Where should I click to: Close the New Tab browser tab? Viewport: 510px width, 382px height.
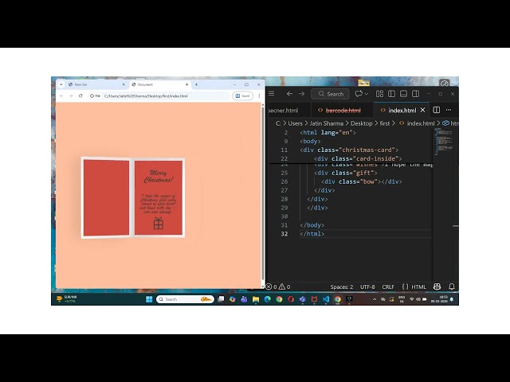[124, 84]
